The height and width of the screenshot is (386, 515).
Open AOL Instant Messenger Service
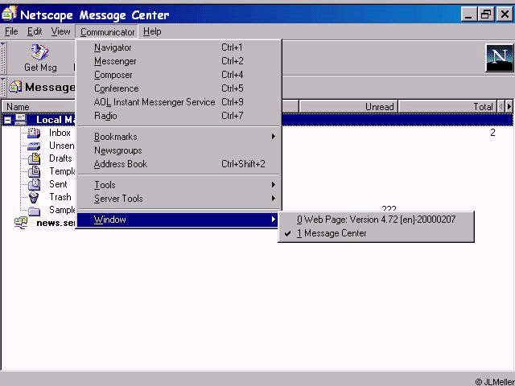179,102
